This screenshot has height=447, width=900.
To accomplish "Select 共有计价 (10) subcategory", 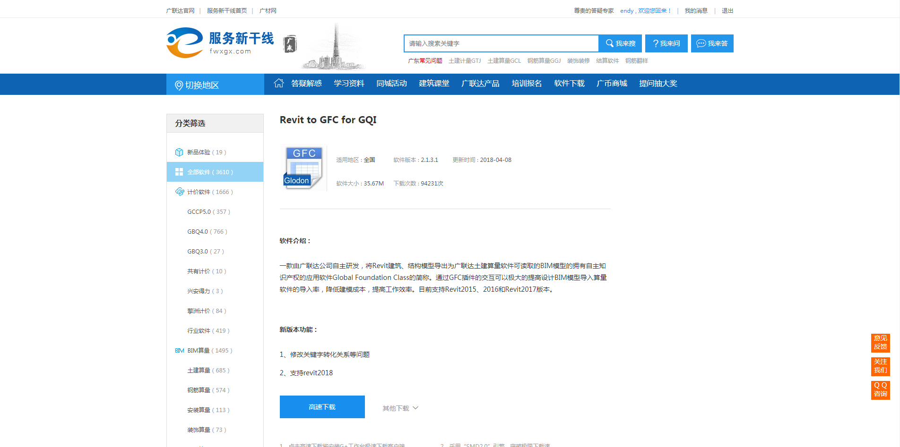I will click(x=215, y=271).
